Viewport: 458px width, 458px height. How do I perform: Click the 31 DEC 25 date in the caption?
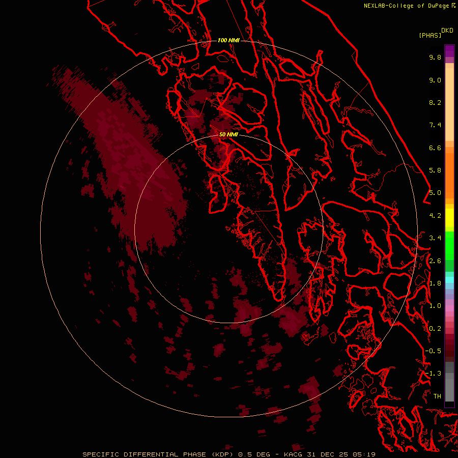(x=328, y=454)
